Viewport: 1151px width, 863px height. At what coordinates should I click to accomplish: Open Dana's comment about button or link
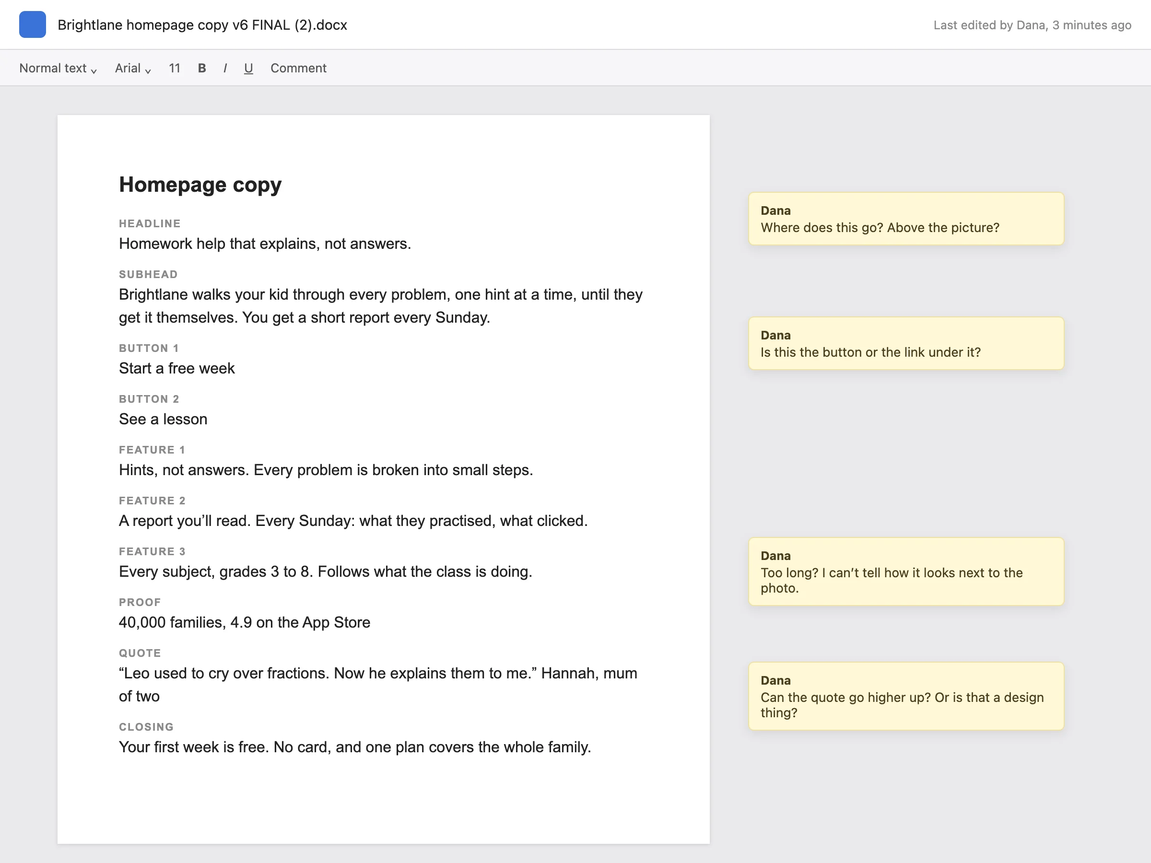[906, 343]
